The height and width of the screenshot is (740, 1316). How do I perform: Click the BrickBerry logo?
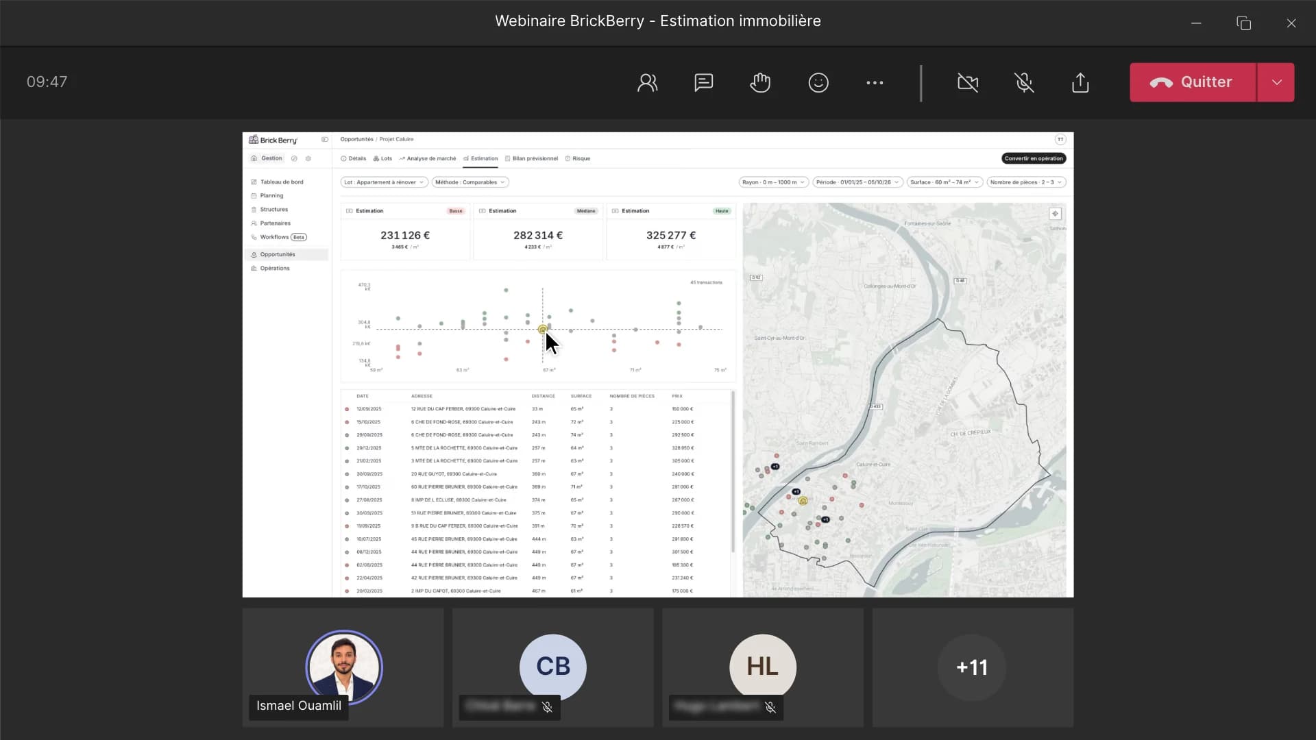273,140
